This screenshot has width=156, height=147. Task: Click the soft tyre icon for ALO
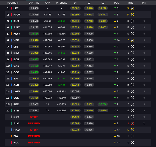click(132, 123)
